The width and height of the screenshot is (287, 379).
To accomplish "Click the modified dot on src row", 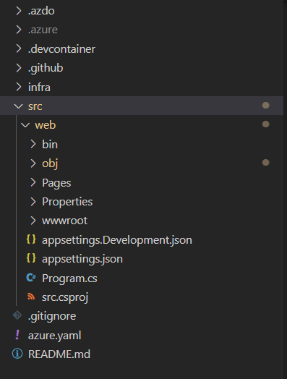I will point(266,106).
